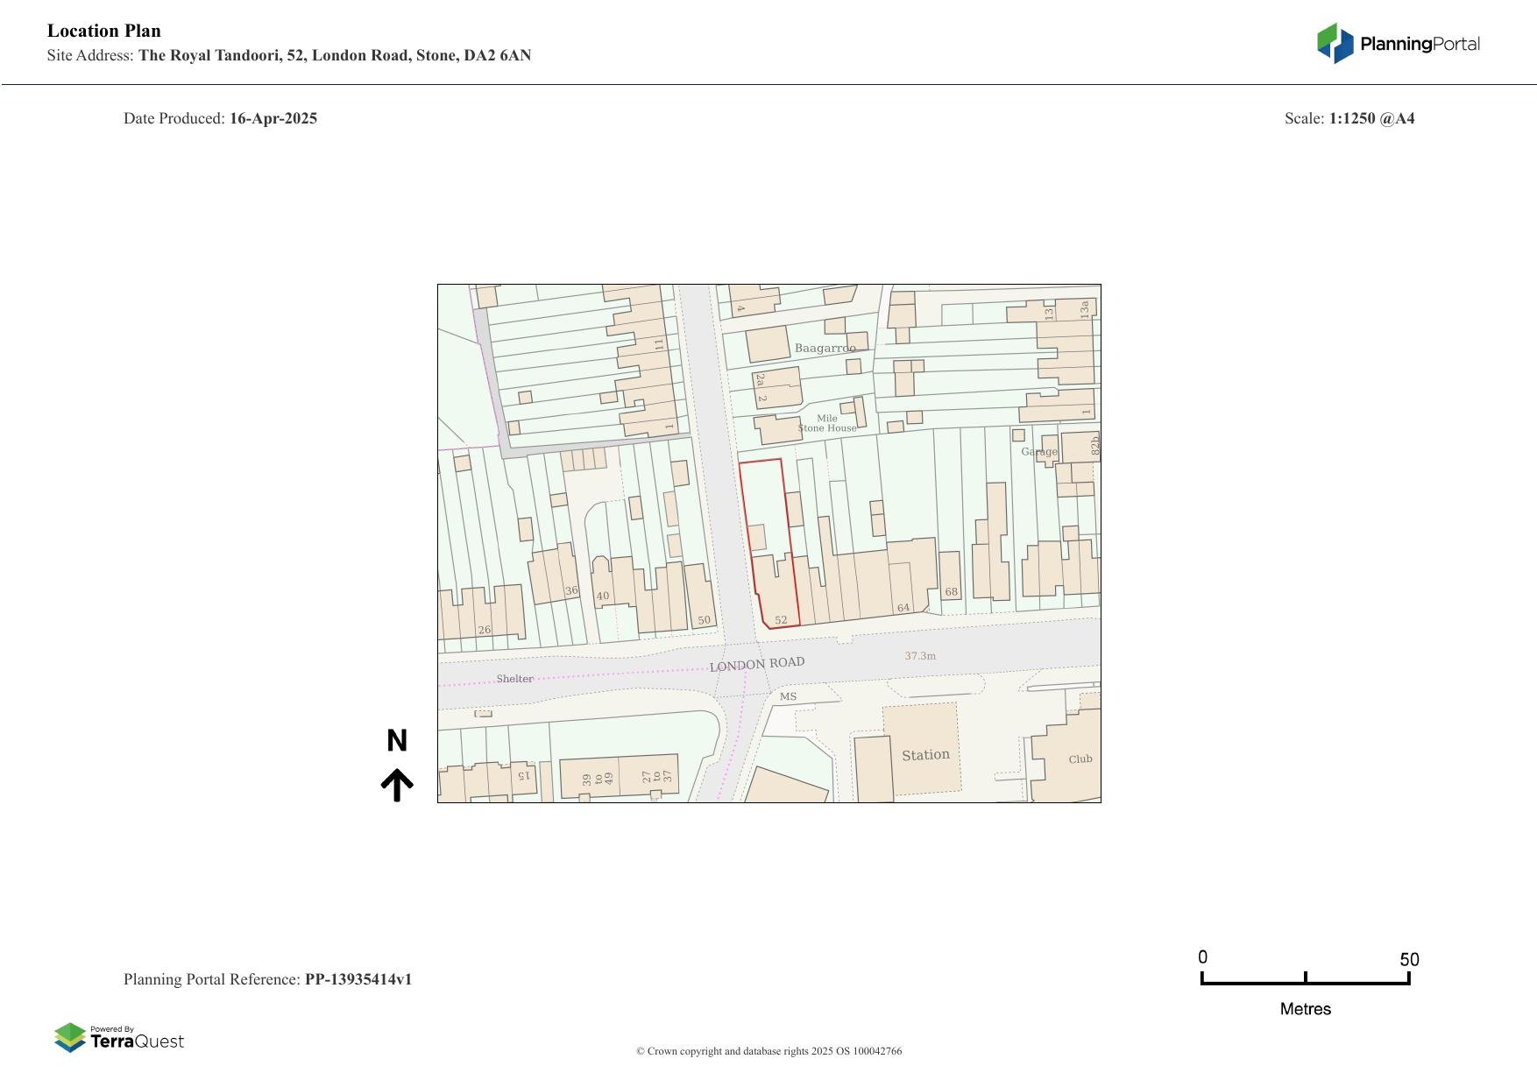Click the Location Plan heading
The width and height of the screenshot is (1537, 1087).
tap(104, 31)
